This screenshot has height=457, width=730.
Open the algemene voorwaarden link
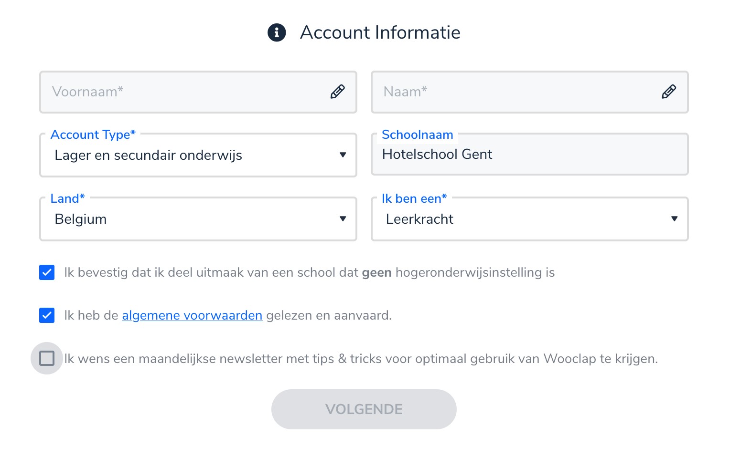point(192,315)
